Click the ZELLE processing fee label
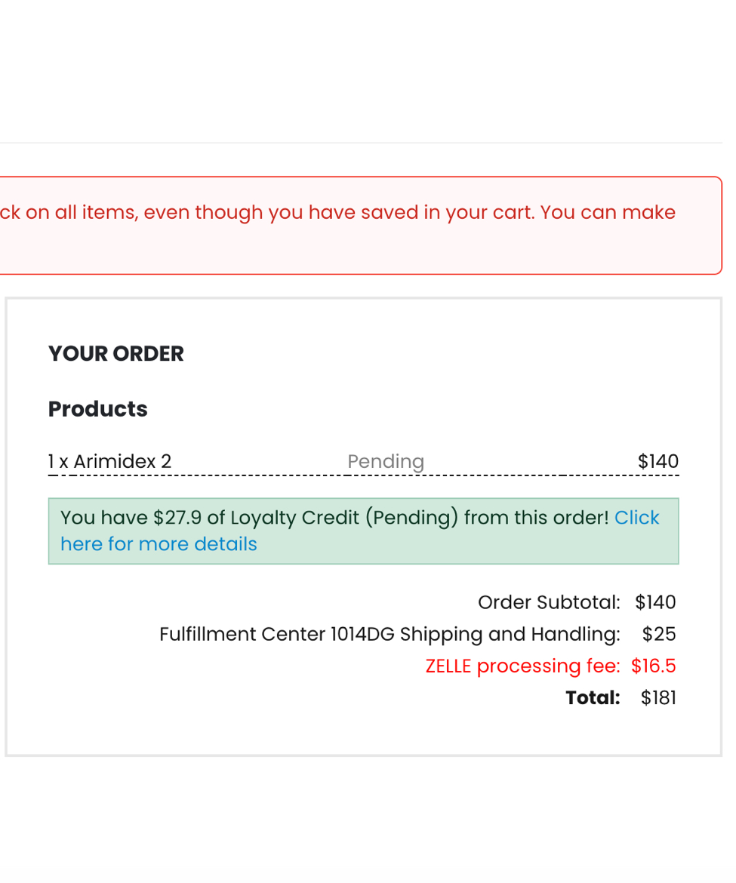 click(x=522, y=666)
